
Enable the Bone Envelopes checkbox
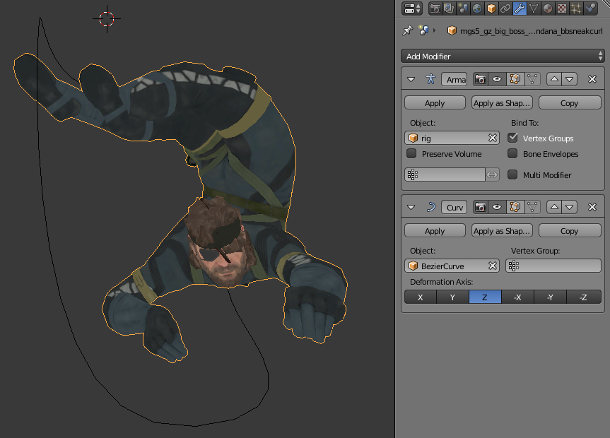point(512,153)
